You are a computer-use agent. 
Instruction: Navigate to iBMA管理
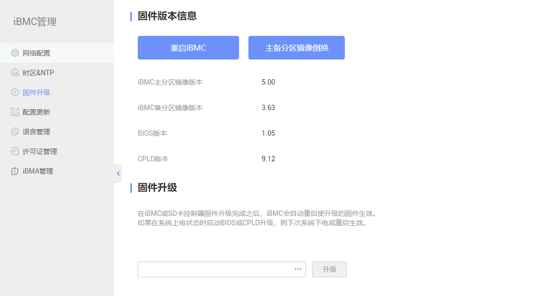click(x=57, y=171)
